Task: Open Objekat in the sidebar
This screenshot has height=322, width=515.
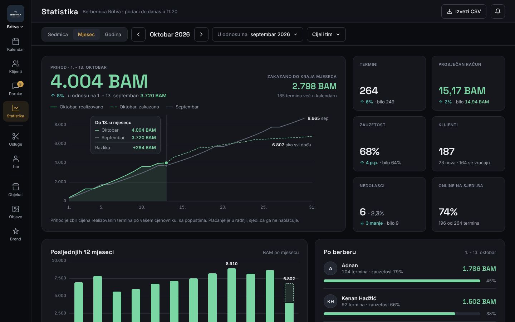Action: pos(15,190)
